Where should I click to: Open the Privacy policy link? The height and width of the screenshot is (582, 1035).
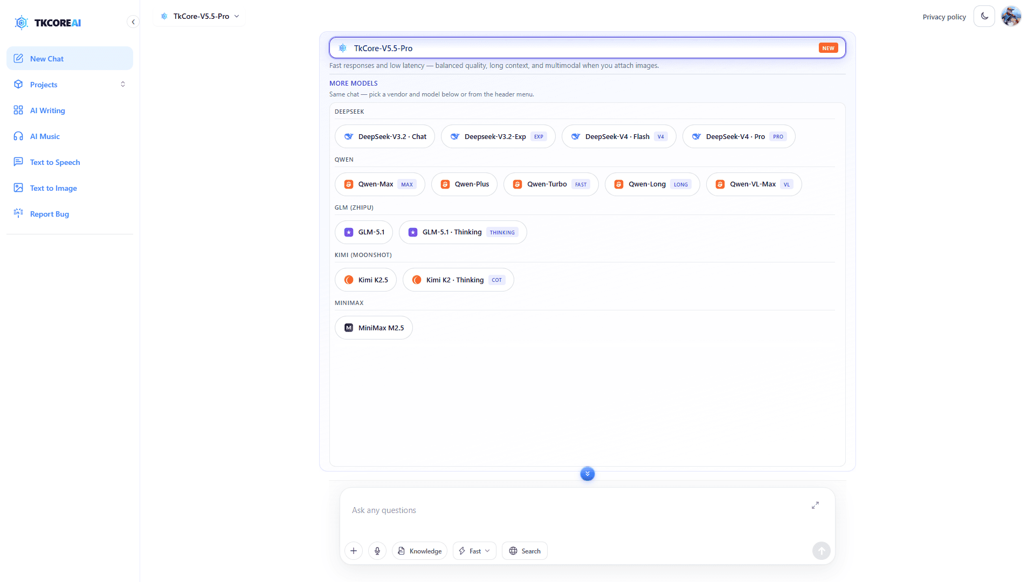pyautogui.click(x=944, y=17)
